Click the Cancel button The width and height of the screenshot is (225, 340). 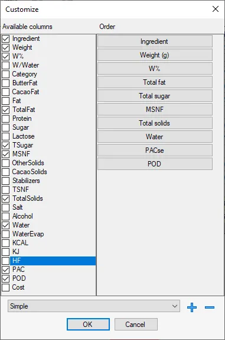(136, 325)
